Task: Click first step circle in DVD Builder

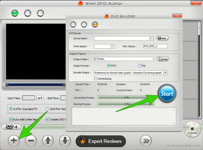Action: coord(73,24)
